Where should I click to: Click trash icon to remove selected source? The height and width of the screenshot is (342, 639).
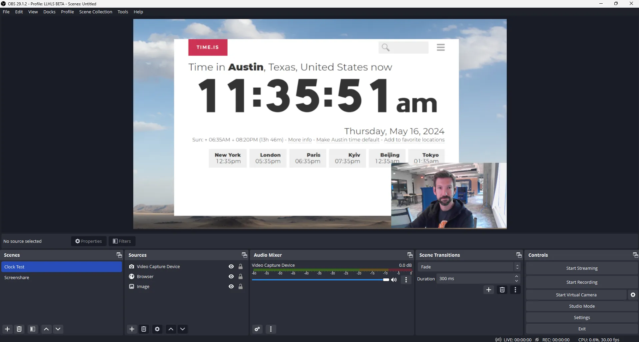(x=144, y=329)
